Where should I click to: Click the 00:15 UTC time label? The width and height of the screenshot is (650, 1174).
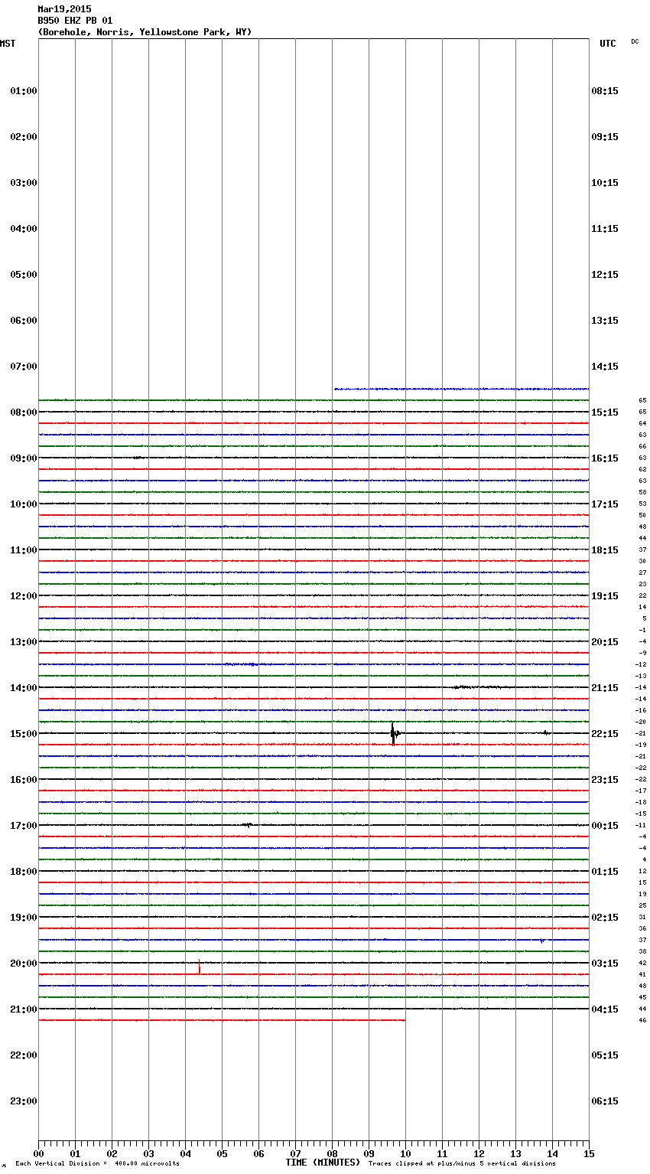point(605,826)
